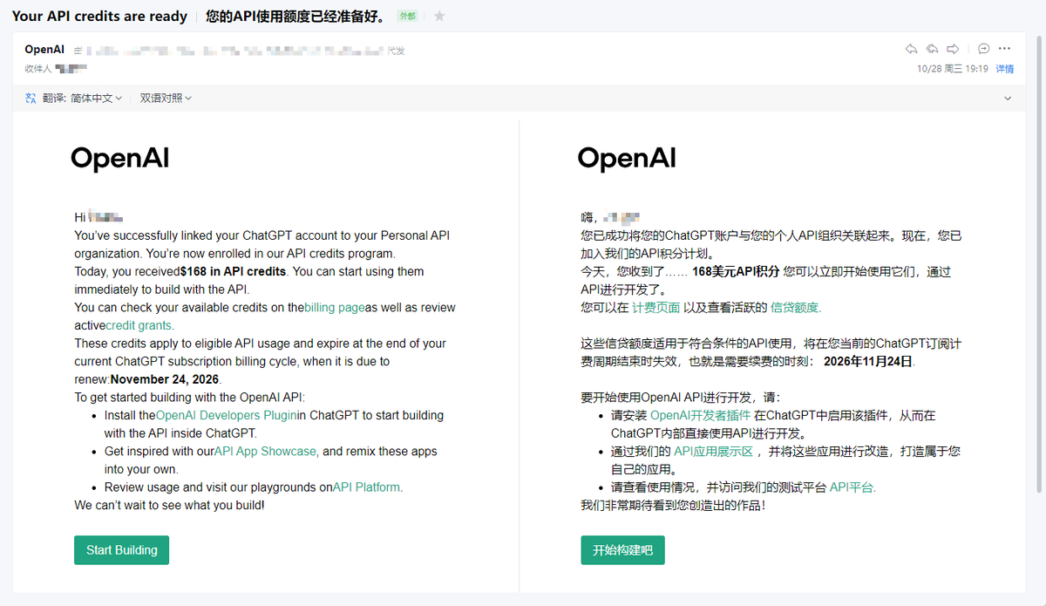Collapse the translation bar with the chevron

1008,99
